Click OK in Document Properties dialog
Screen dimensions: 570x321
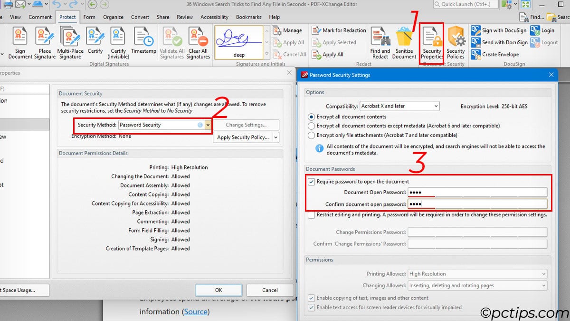point(218,290)
